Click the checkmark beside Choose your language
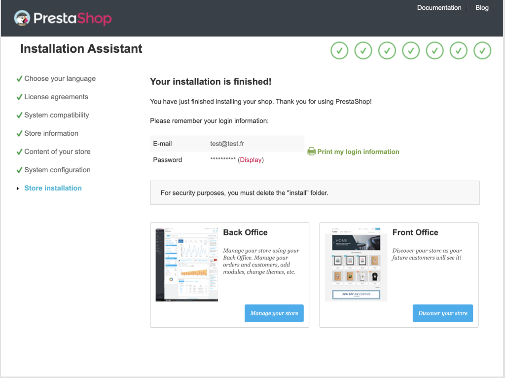This screenshot has height=378, width=505. pyautogui.click(x=19, y=78)
